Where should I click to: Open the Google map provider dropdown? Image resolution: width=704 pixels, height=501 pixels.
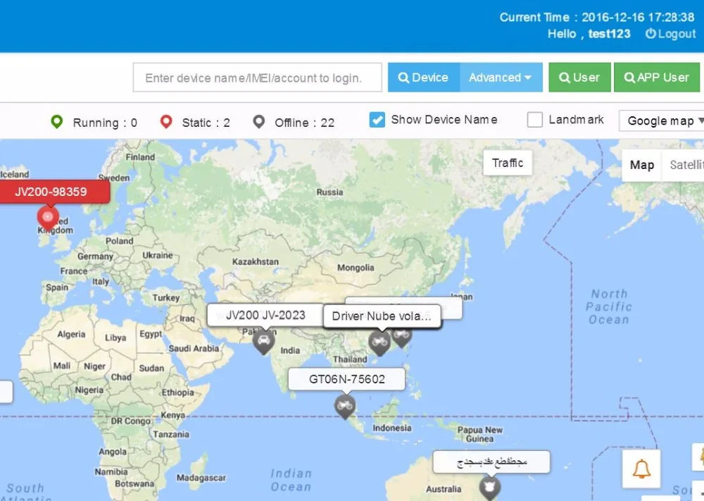[660, 120]
